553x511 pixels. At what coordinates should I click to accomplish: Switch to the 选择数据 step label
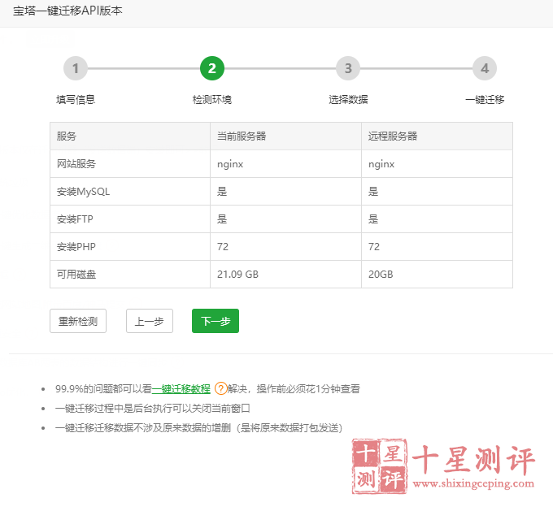tap(348, 100)
